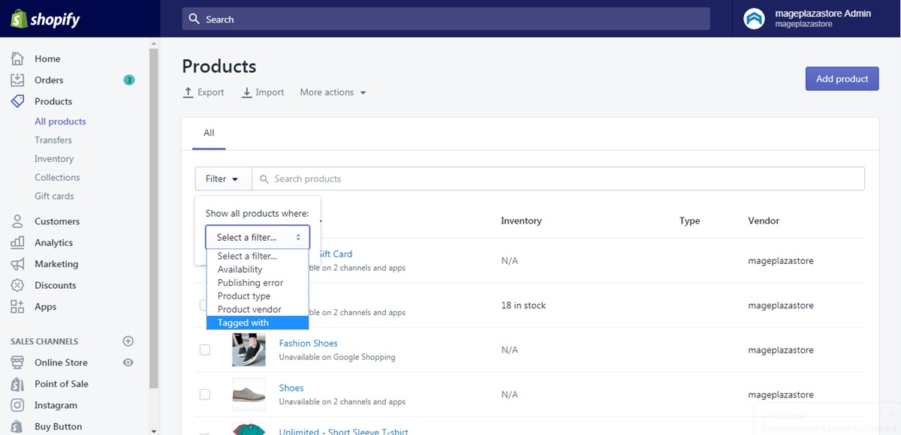Open the Filter dropdown button
The image size is (901, 435).
(223, 178)
